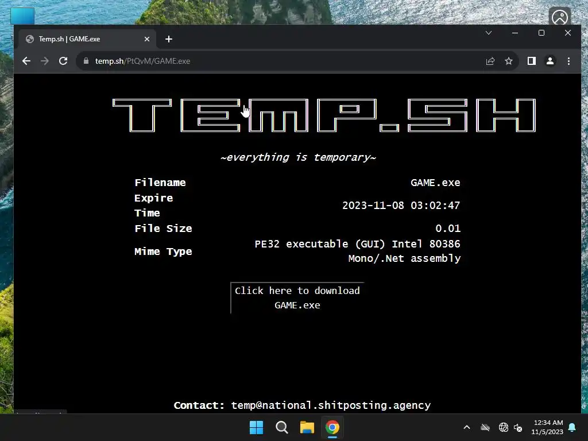Click the circular icon at top-right desktop
The image size is (588, 441).
point(560,17)
